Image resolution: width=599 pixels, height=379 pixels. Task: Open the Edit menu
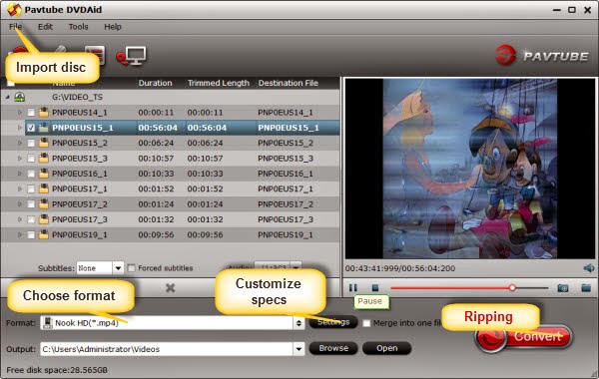tap(45, 27)
